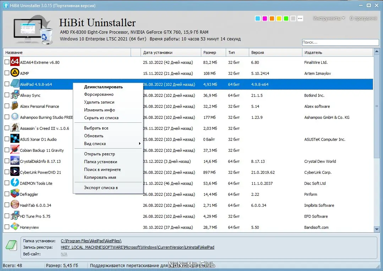
Task: Click the AkelPad notepad icon in list
Action: pos(15,84)
